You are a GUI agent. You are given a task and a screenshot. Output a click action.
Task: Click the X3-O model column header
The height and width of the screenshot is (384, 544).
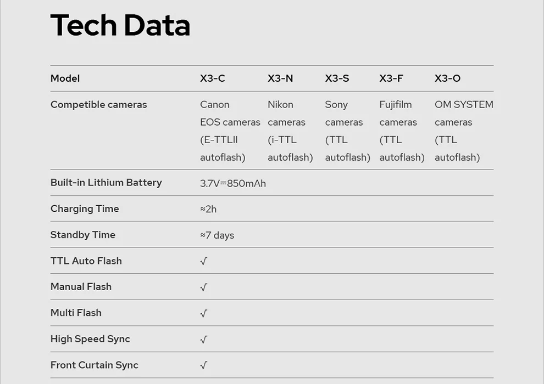coord(447,78)
